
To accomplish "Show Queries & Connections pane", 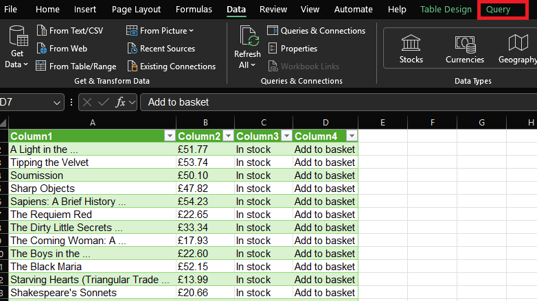I will click(317, 31).
